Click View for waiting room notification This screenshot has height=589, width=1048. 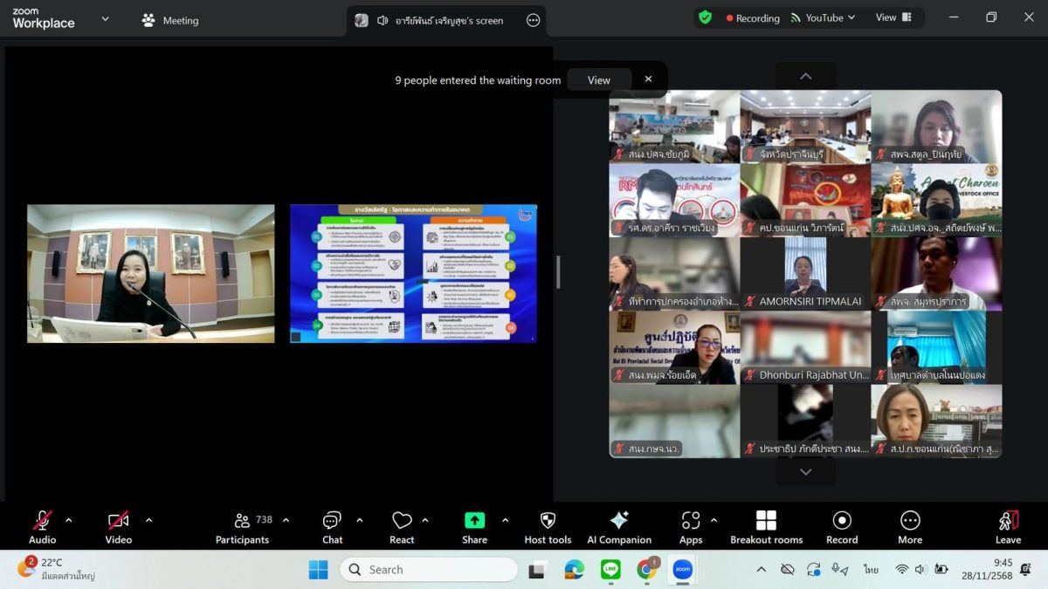pyautogui.click(x=599, y=79)
